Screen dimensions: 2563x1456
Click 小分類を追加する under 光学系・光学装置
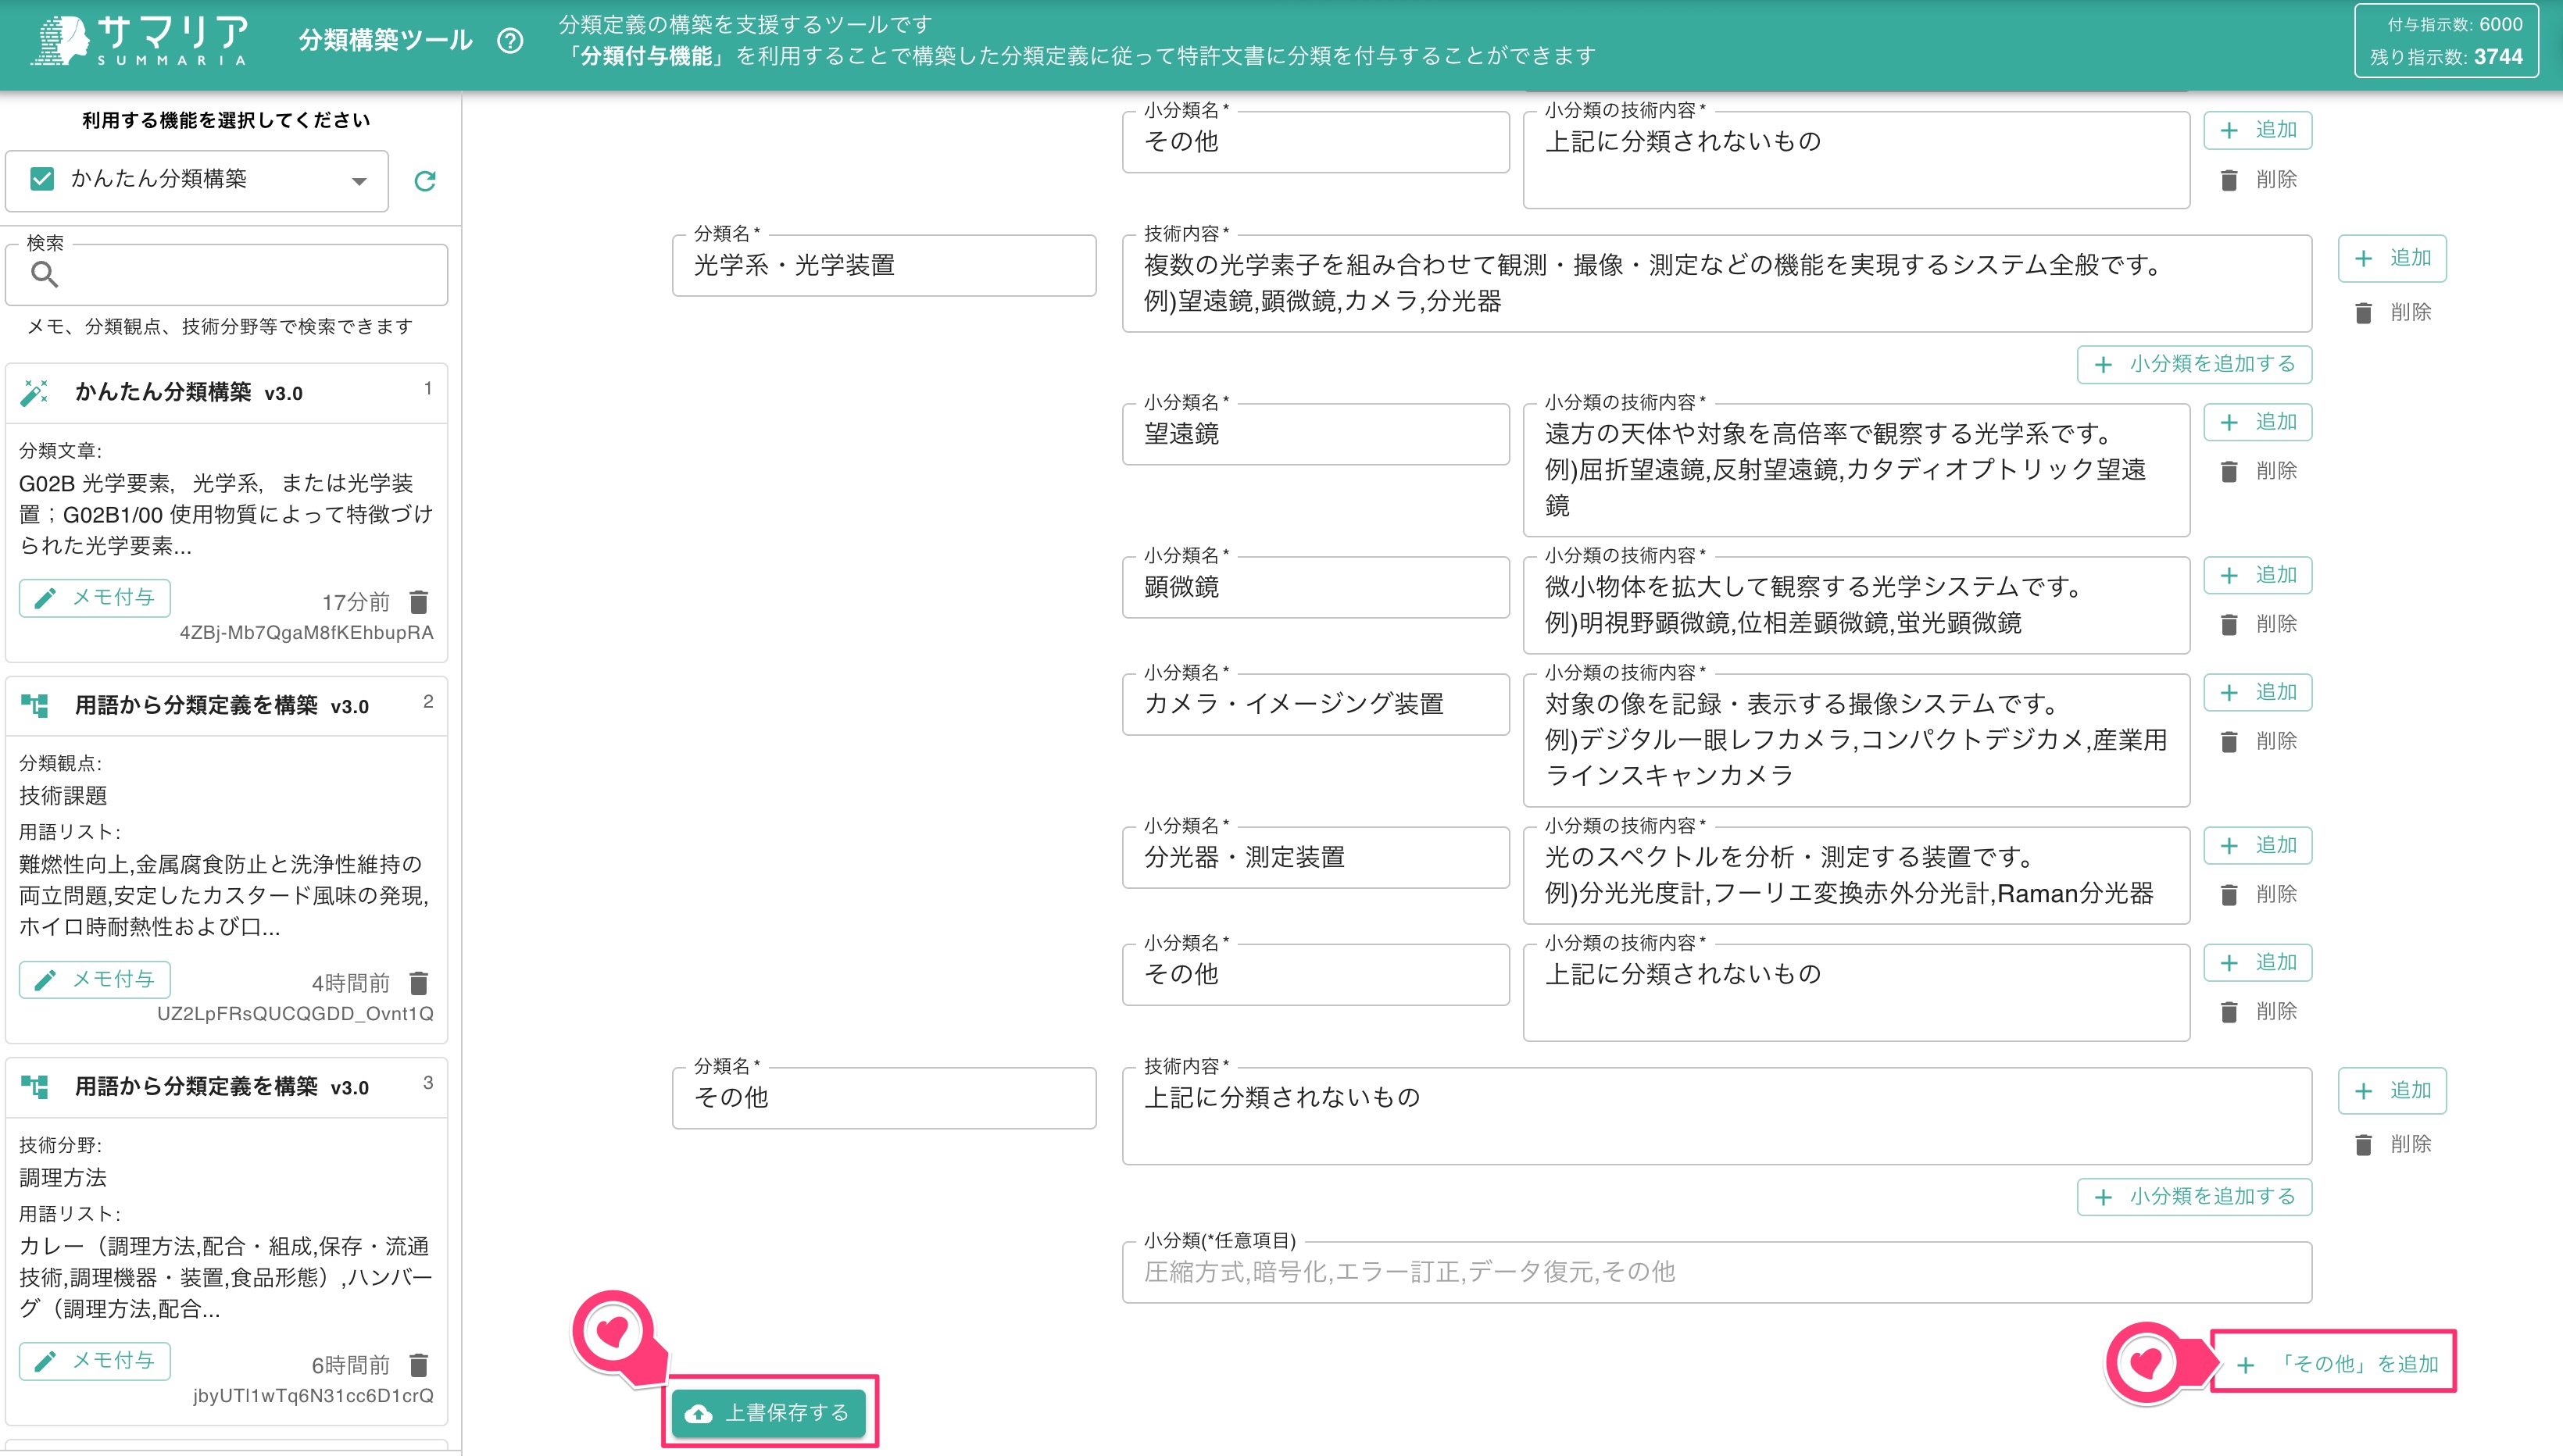coord(2194,364)
